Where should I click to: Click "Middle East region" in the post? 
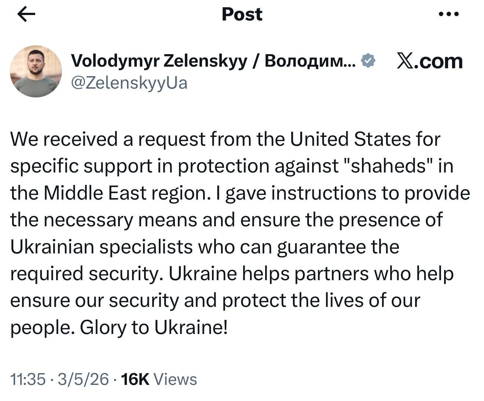[125, 193]
